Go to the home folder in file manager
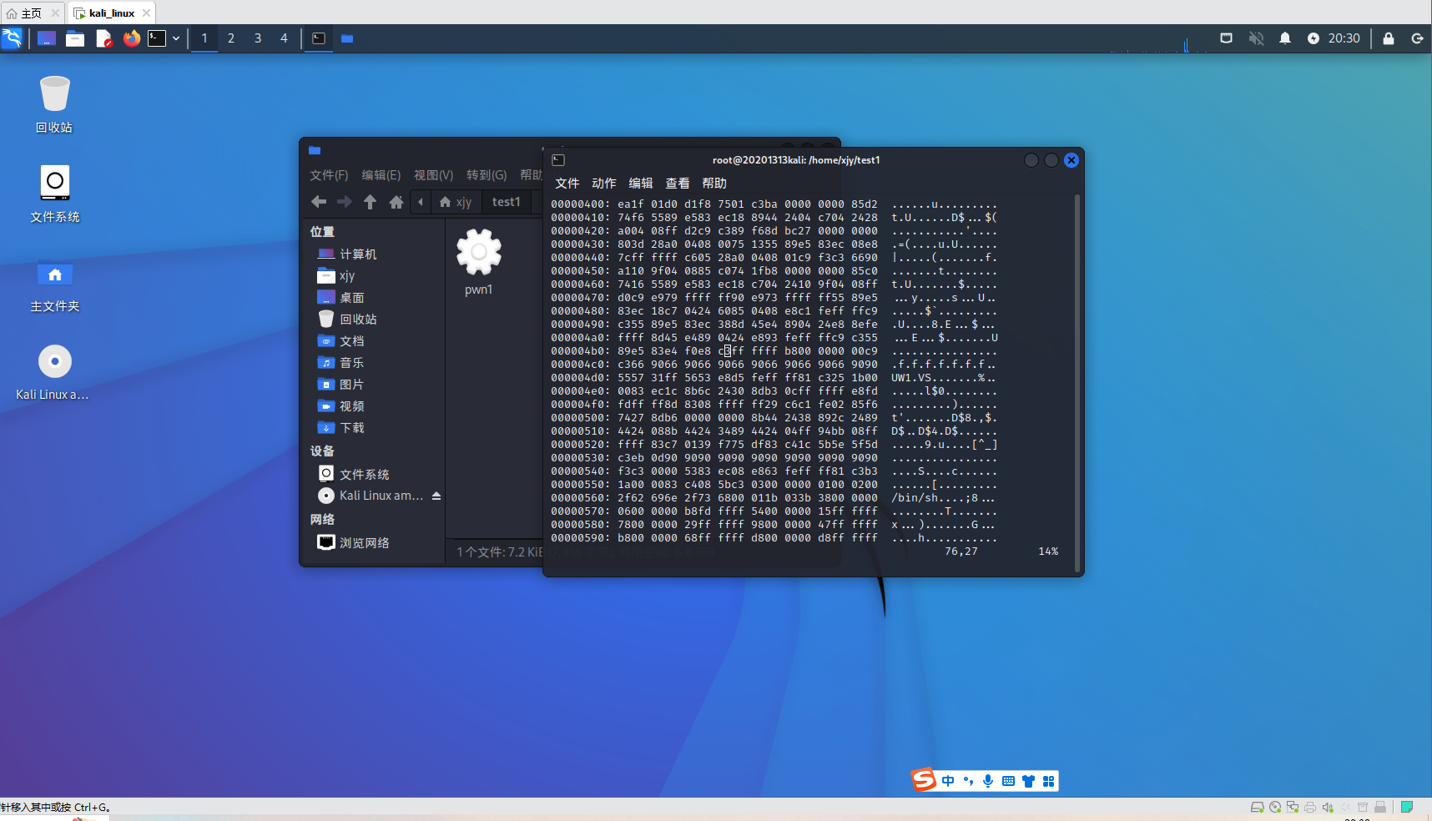The width and height of the screenshot is (1432, 821). coord(396,202)
